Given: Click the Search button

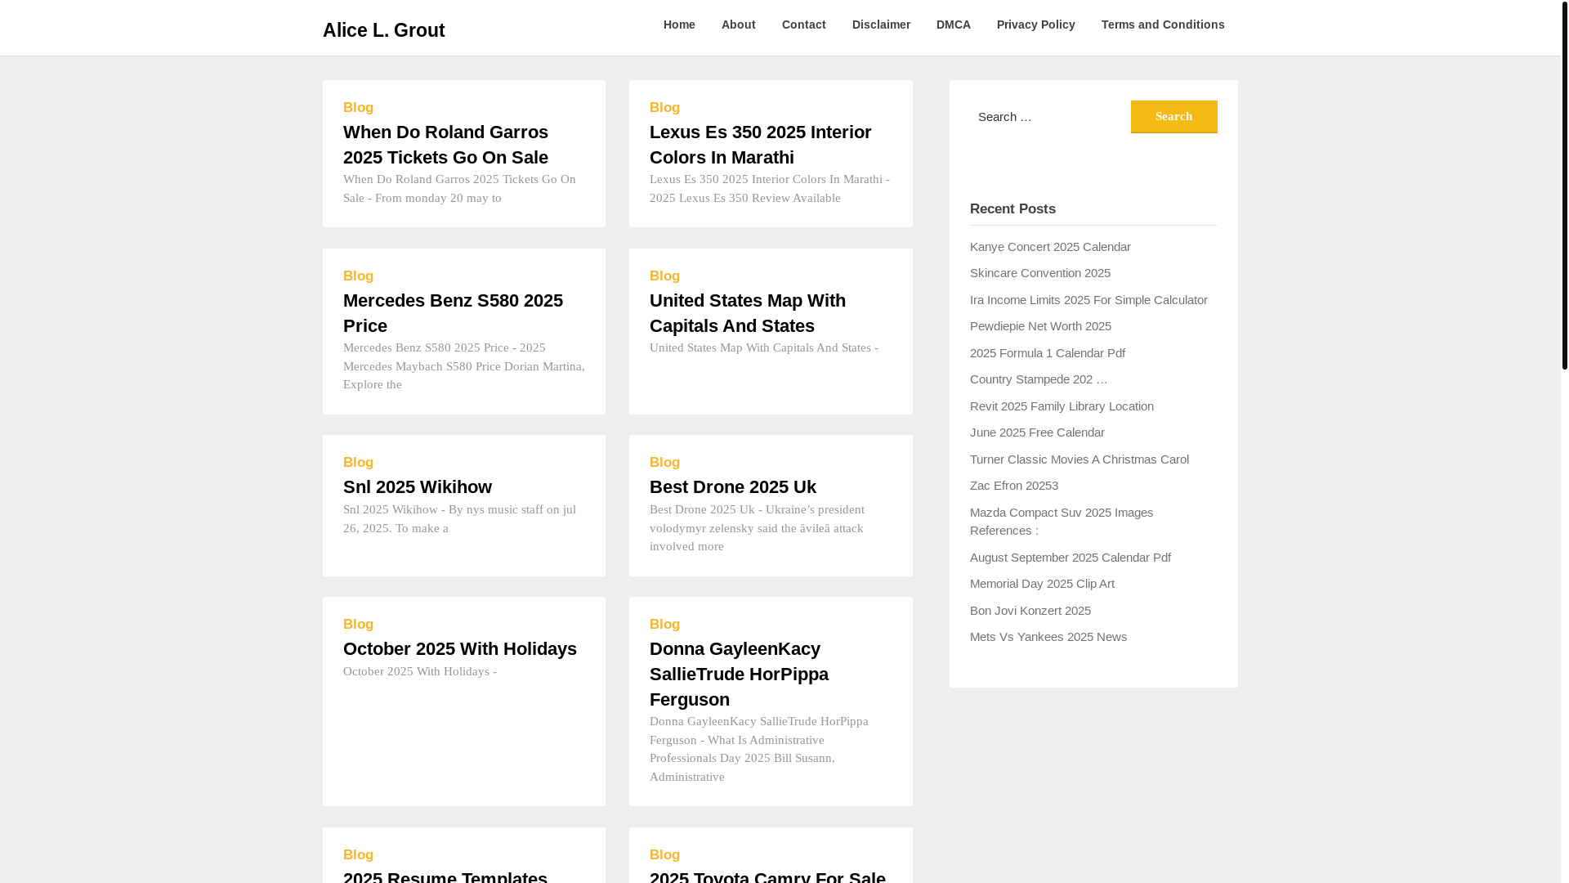Looking at the screenshot, I should pyautogui.click(x=1173, y=117).
